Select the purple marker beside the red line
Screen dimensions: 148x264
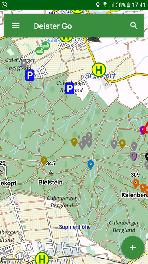point(143,130)
